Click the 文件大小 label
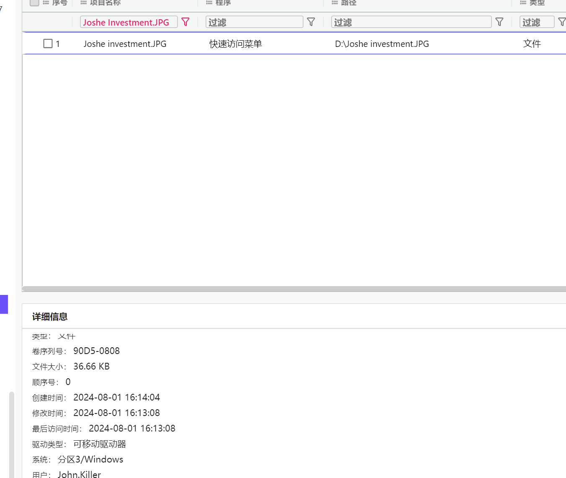This screenshot has width=566, height=478. pyautogui.click(x=49, y=367)
